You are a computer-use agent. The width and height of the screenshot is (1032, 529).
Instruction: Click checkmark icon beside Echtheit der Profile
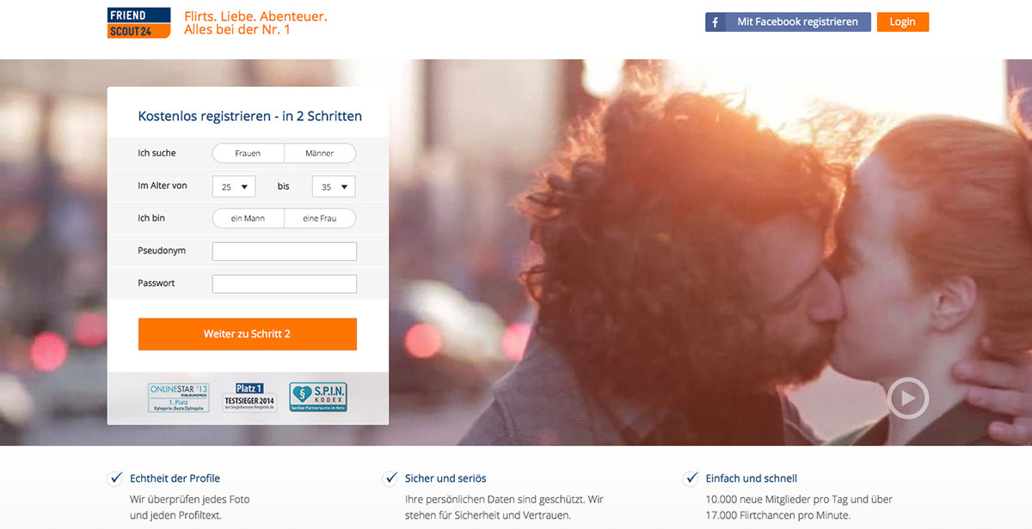click(x=114, y=478)
